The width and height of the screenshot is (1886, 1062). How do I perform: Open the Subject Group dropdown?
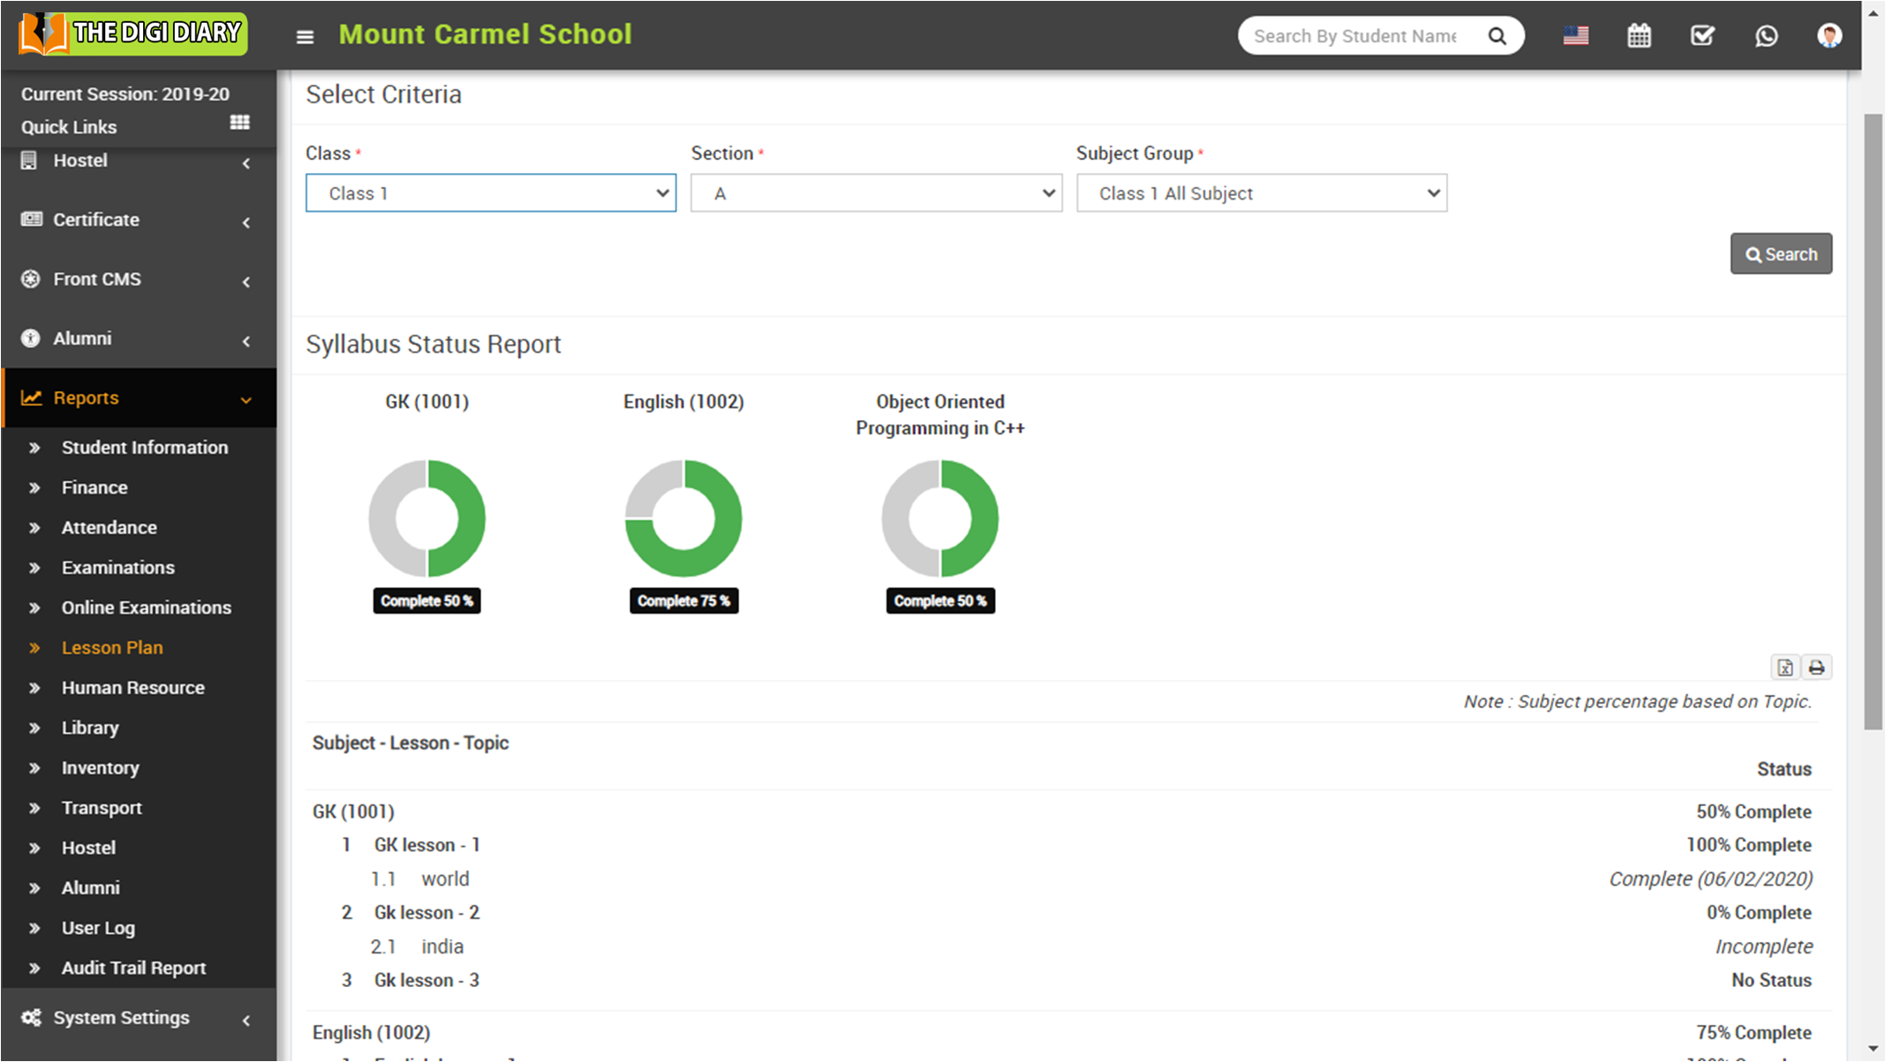[x=1261, y=193]
